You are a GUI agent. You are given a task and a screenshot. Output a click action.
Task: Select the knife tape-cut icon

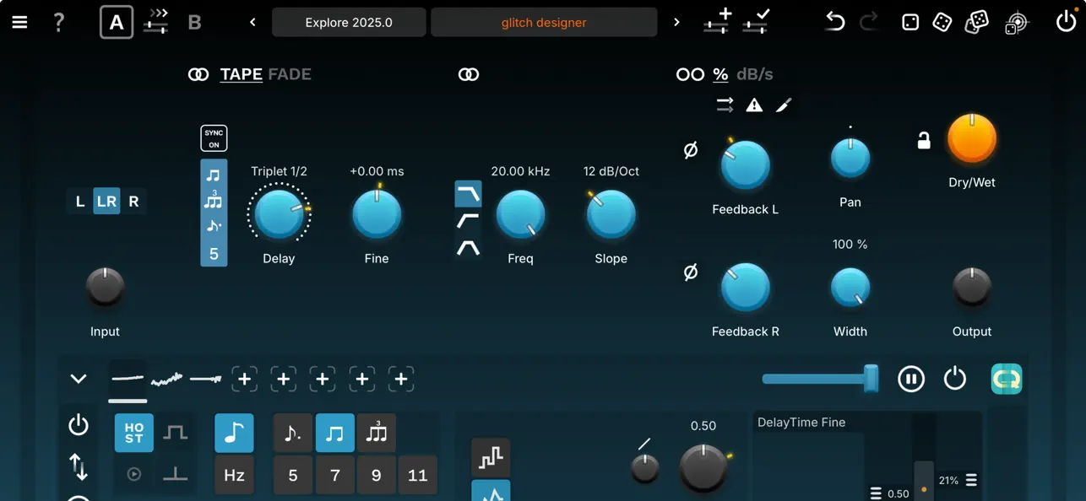pos(784,105)
